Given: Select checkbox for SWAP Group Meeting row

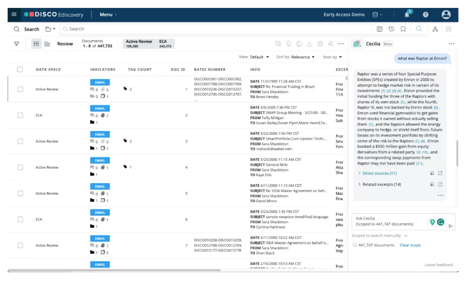Looking at the screenshot, I should (20, 115).
